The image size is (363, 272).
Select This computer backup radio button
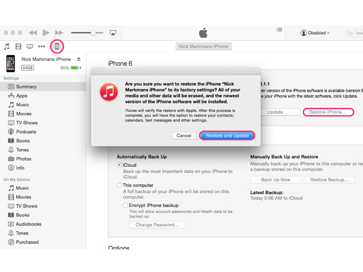point(119,185)
